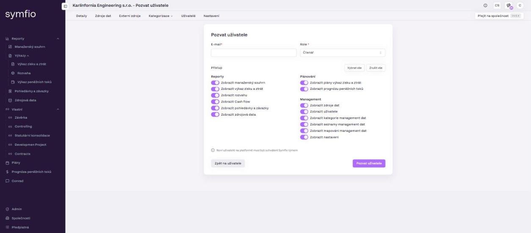The width and height of the screenshot is (531, 233).
Task: Disable Zobrazit rozvahu switch
Action: coord(215,95)
